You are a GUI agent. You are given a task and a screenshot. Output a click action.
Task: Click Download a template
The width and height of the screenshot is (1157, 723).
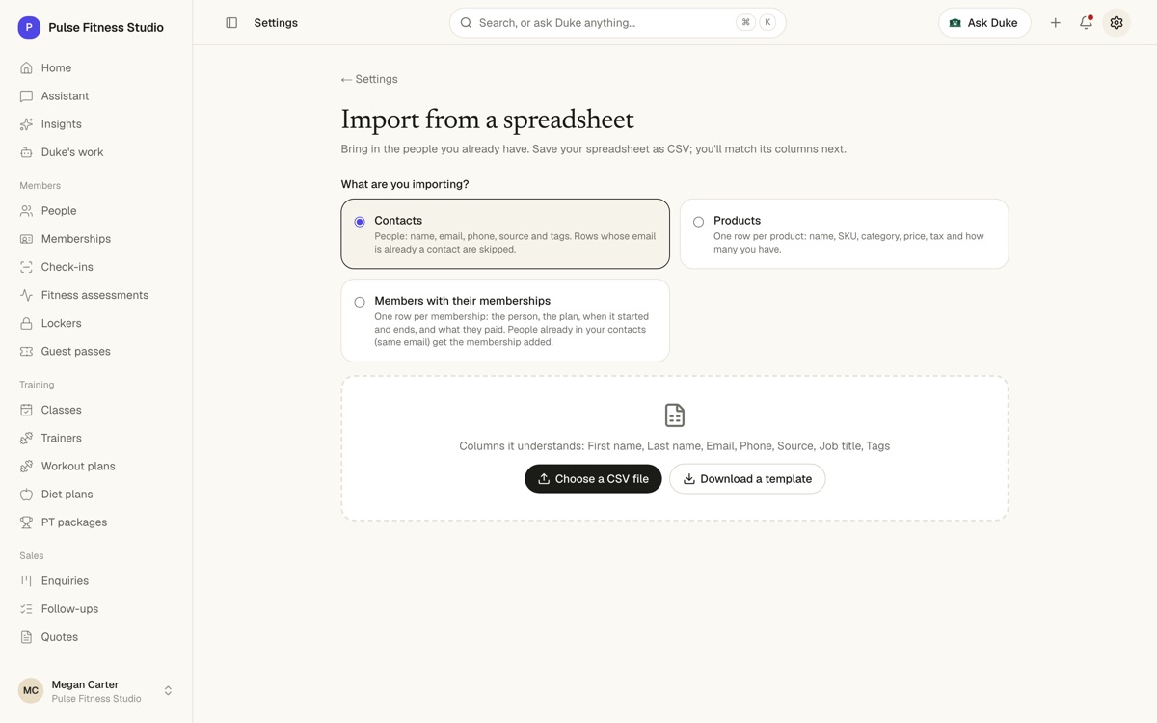pyautogui.click(x=747, y=479)
